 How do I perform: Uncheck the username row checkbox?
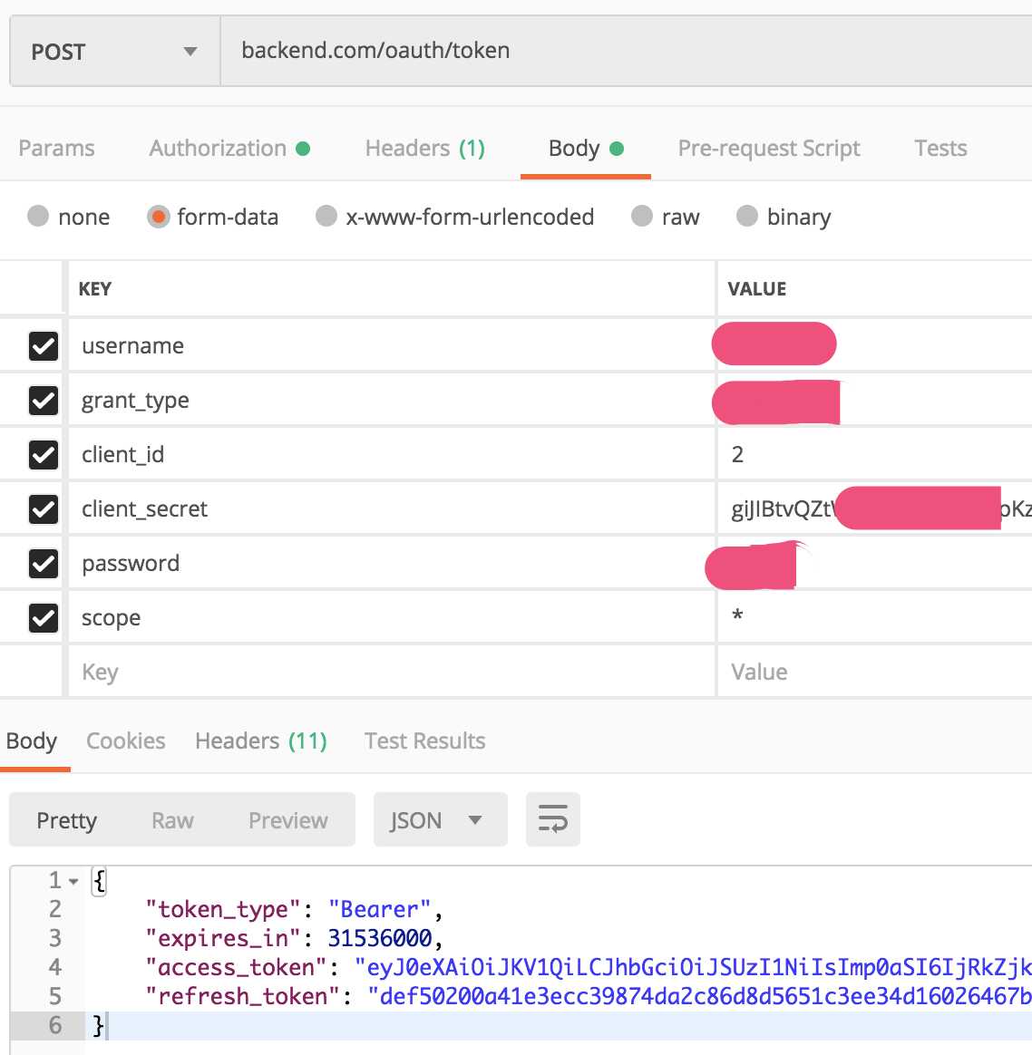coord(44,346)
